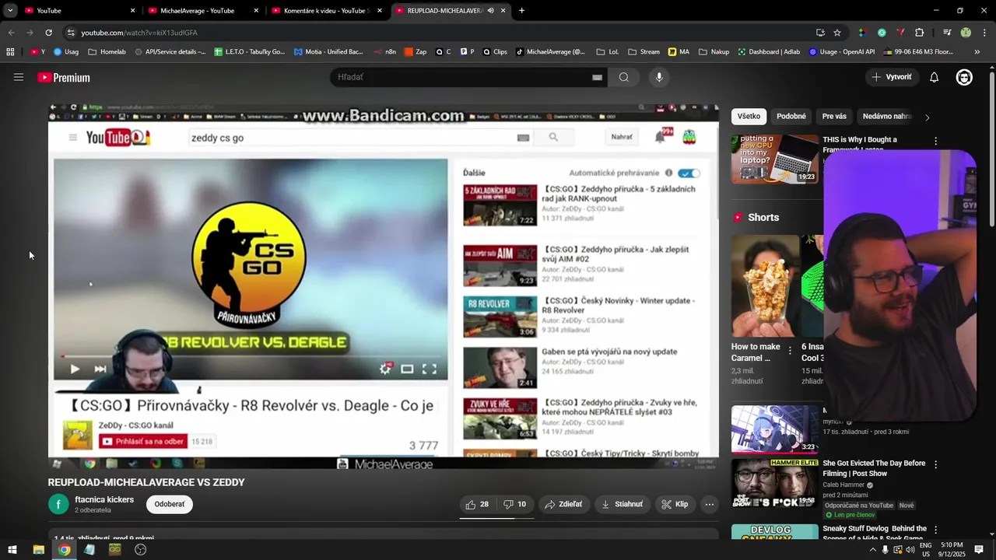This screenshot has width=996, height=560.
Task: Expand the Stream bookmarks folder
Action: point(644,52)
